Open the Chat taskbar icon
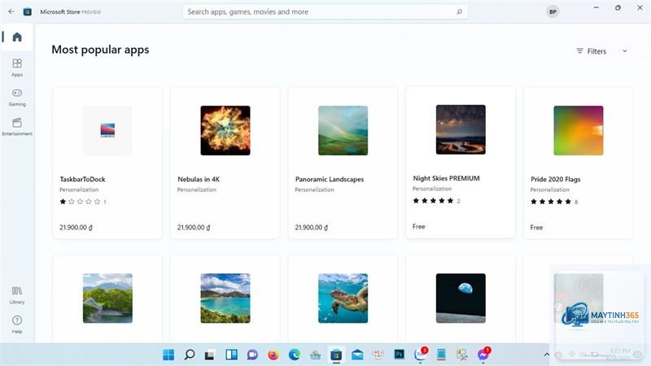This screenshot has width=651, height=366. 252,355
